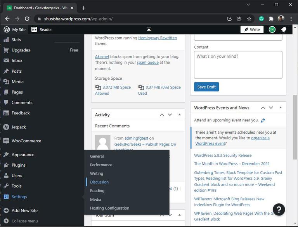298x227 pixels.
Task: Click the Appearance paintbrush icon
Action: pyautogui.click(x=6, y=155)
